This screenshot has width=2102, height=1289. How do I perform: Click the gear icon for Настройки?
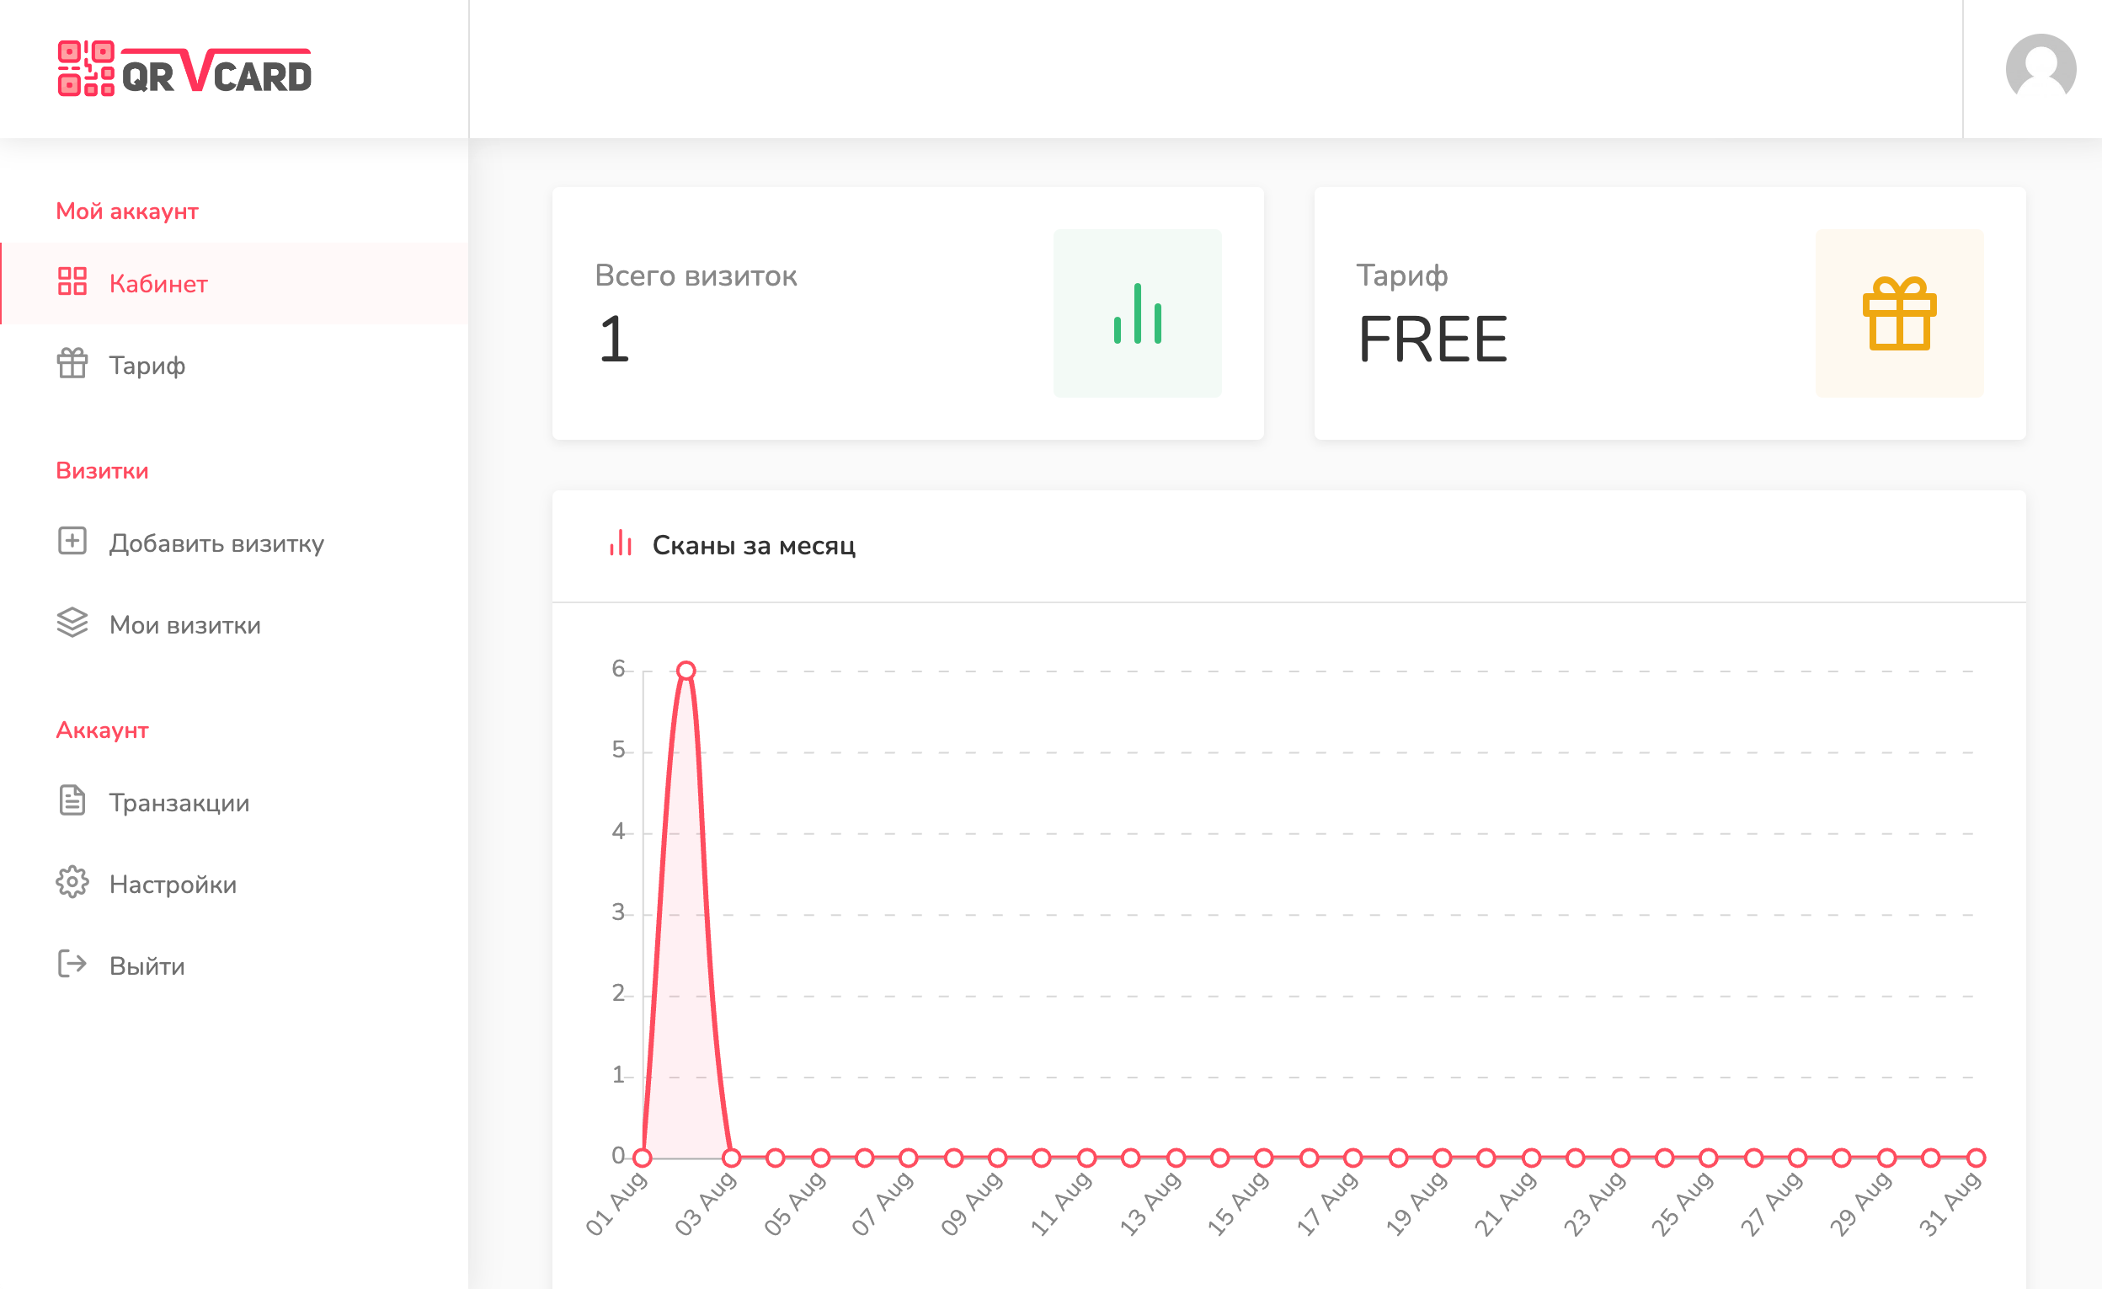72,883
